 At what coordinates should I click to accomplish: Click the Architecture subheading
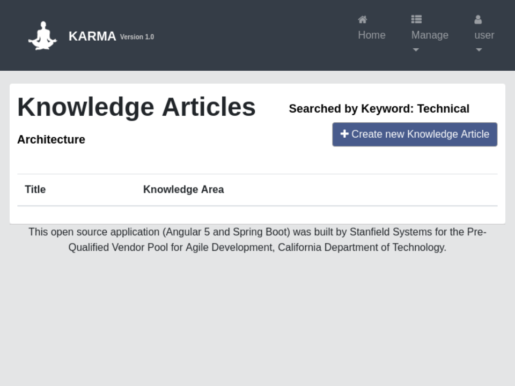51,139
